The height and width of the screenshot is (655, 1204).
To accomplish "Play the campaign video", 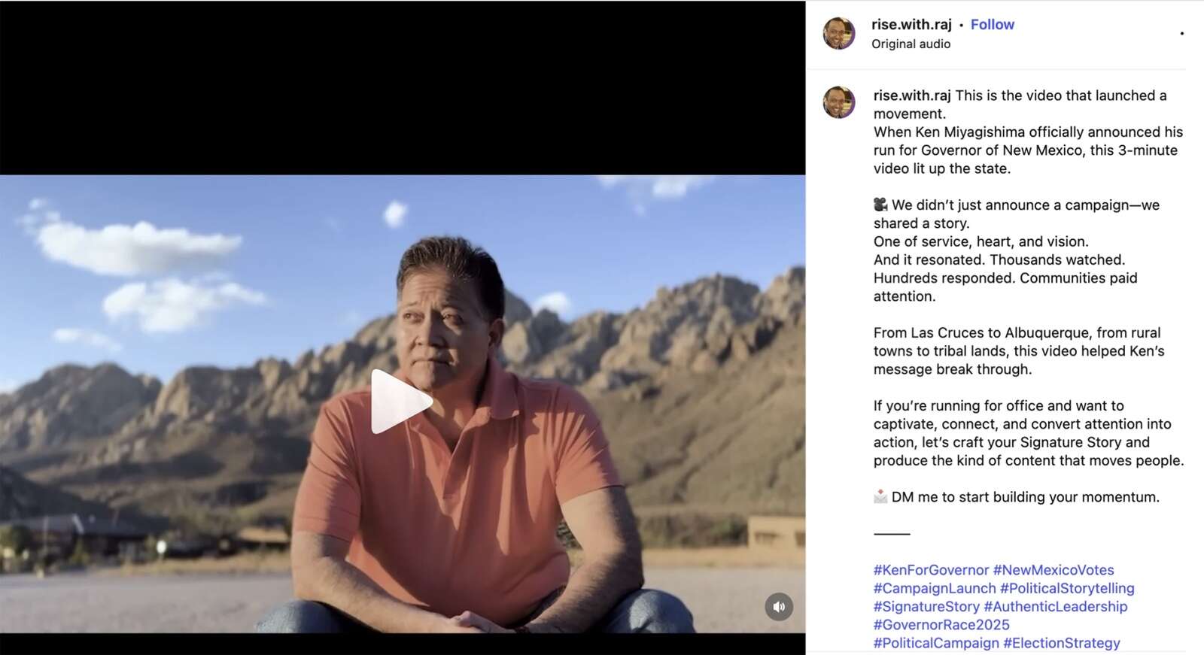I will tap(401, 402).
